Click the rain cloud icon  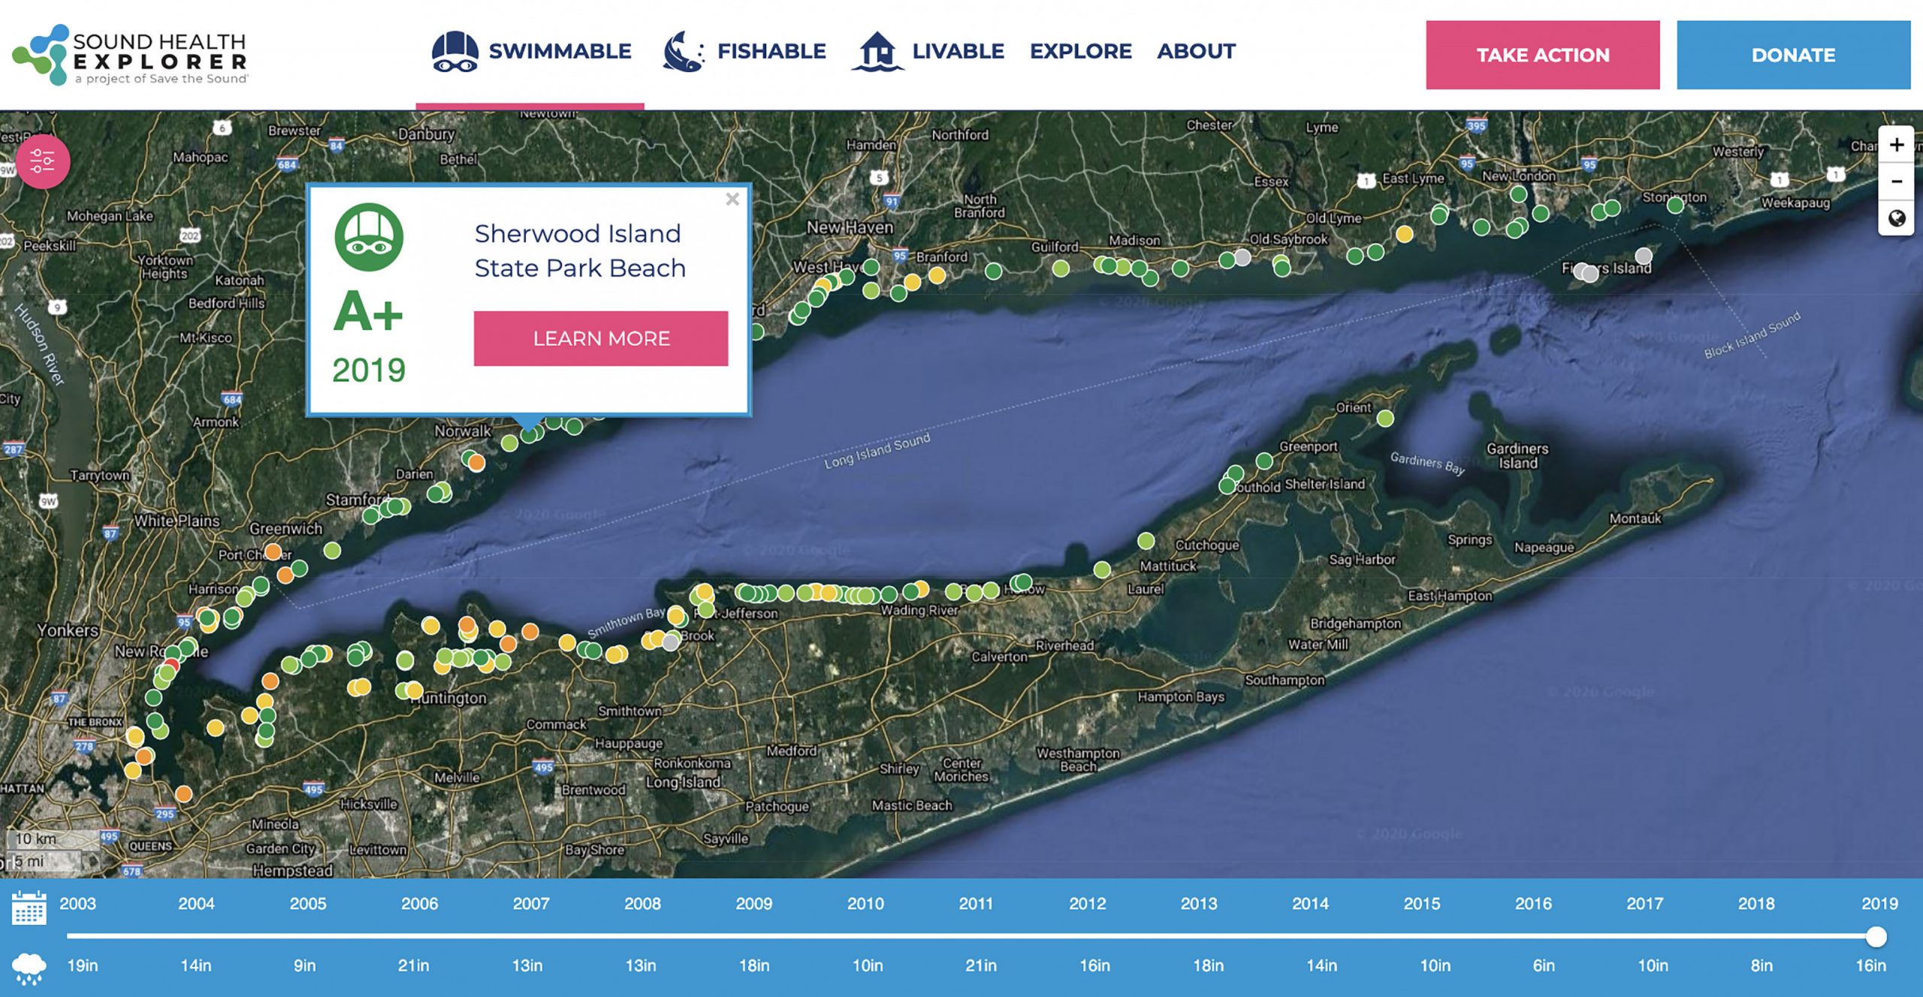29,968
